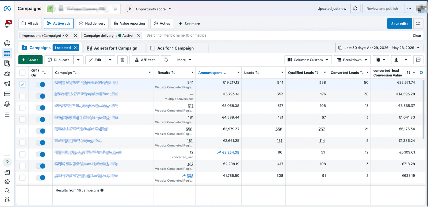Turn off the €2,208.19 campaign toggle

coord(41,166)
